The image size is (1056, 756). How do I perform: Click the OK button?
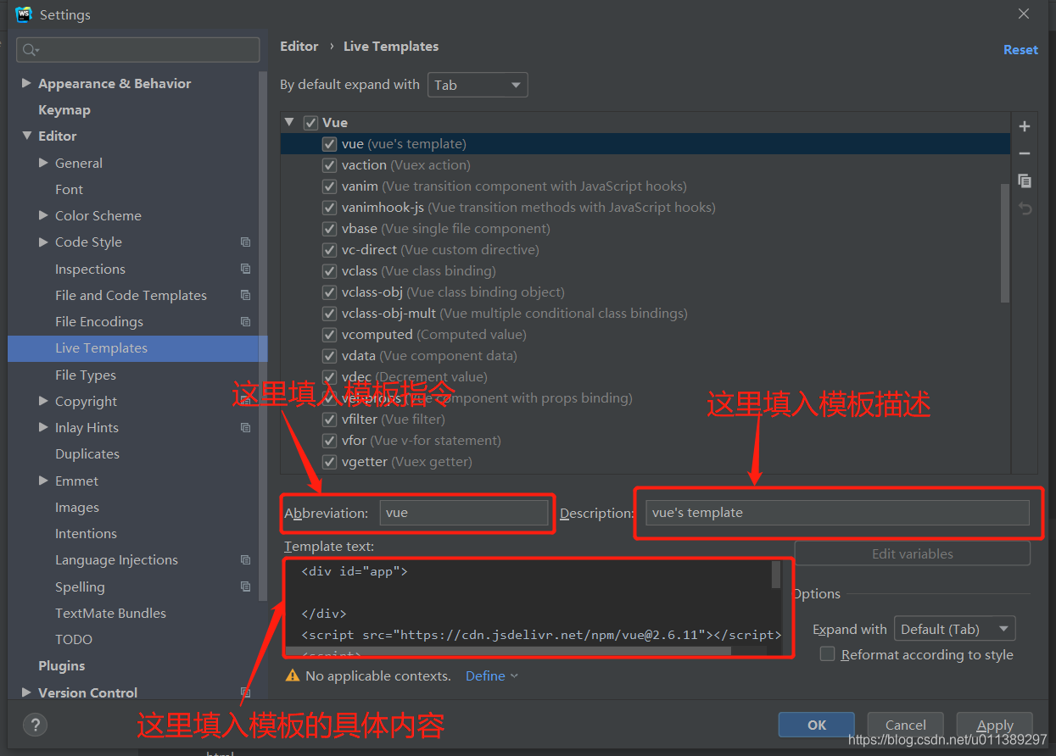817,725
